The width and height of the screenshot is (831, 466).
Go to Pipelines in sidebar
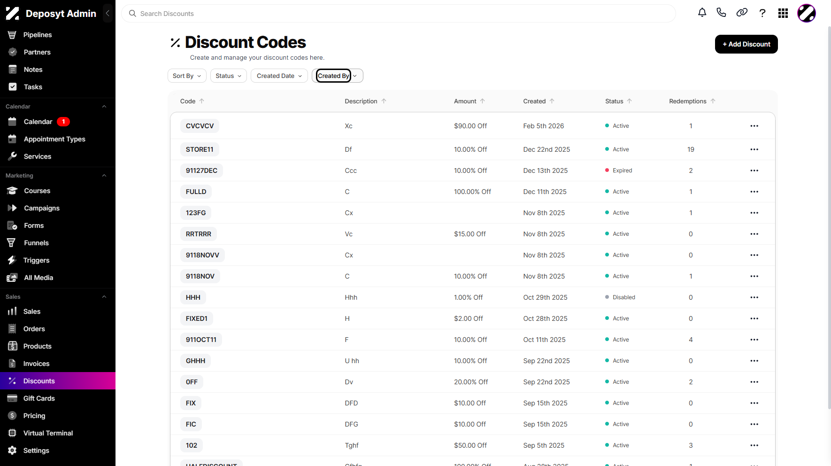(x=58, y=35)
